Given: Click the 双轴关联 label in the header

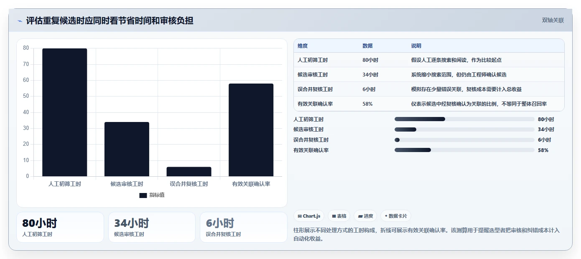Looking at the screenshot, I should pos(553,20).
